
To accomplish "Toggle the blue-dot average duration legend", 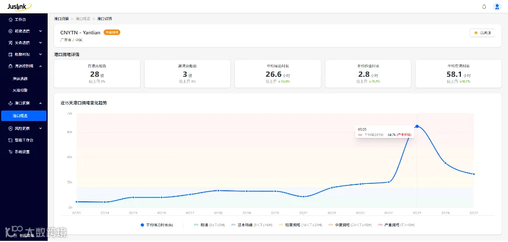I will (157, 225).
